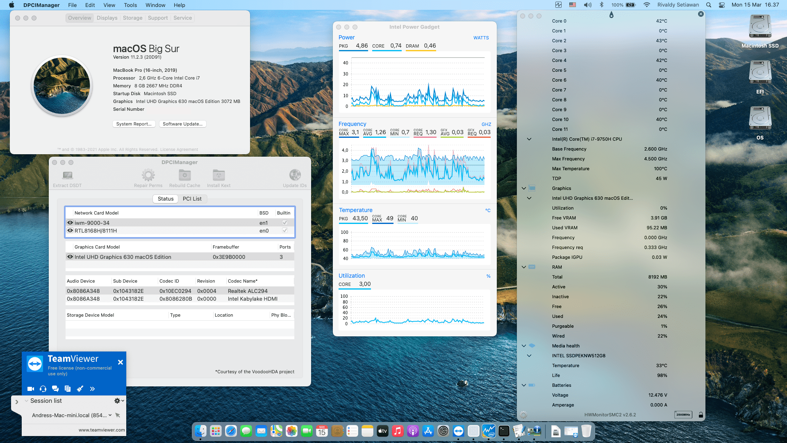Screen dimensions: 787x443
Task: Open Control Center in the menu bar
Action: [722, 5]
